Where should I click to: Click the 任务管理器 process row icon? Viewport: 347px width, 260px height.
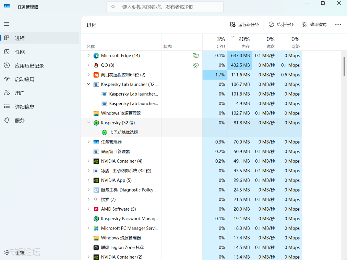(x=96, y=142)
